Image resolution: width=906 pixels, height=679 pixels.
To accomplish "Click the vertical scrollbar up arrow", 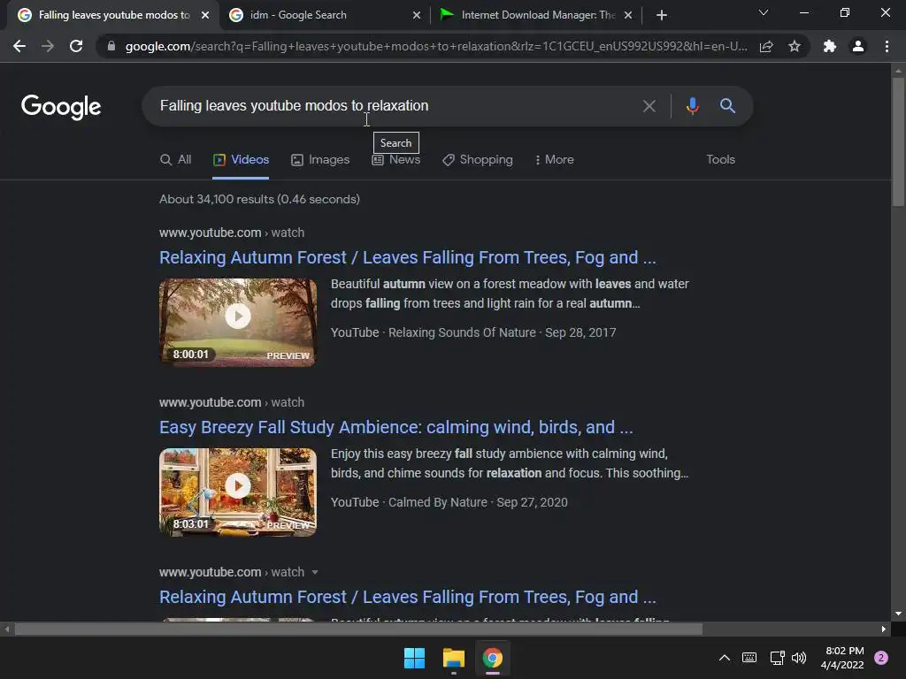I will (898, 71).
